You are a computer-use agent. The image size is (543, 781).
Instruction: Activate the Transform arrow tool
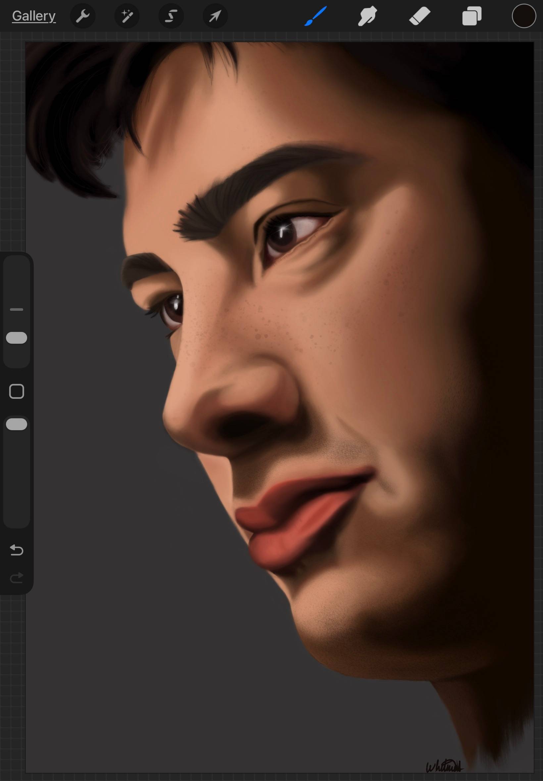pyautogui.click(x=215, y=16)
